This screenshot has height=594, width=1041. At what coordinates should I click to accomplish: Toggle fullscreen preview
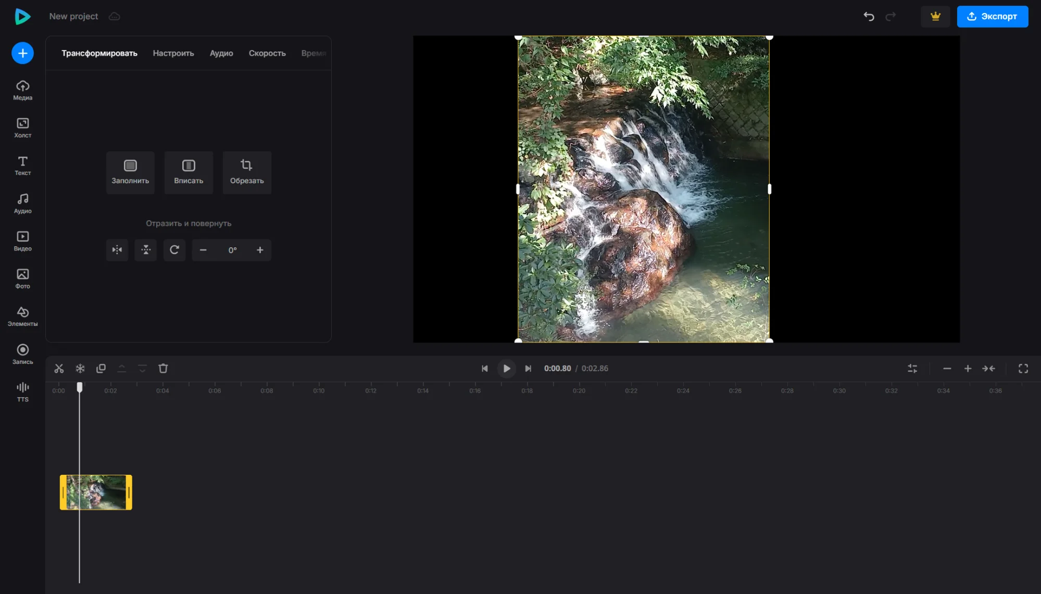click(1023, 369)
